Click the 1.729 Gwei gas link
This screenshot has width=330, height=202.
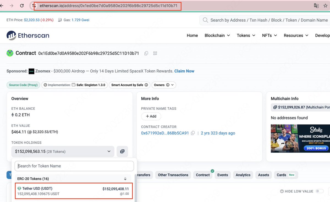(x=80, y=20)
